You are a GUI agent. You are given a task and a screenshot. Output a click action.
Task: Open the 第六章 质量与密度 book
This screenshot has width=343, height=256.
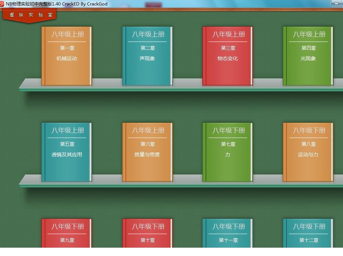pos(147,152)
